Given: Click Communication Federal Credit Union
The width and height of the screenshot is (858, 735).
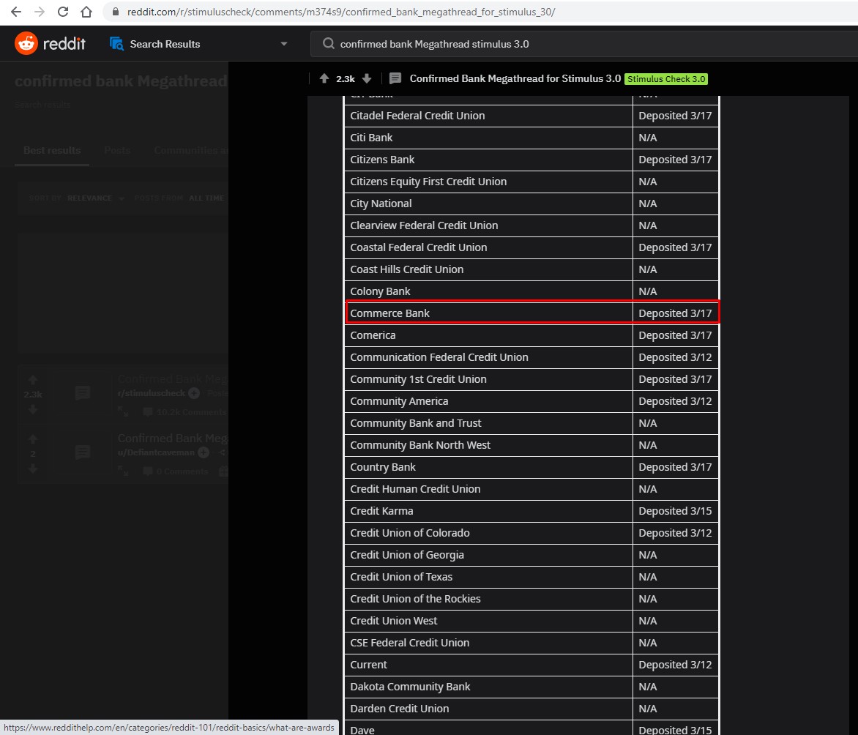Looking at the screenshot, I should coord(488,357).
